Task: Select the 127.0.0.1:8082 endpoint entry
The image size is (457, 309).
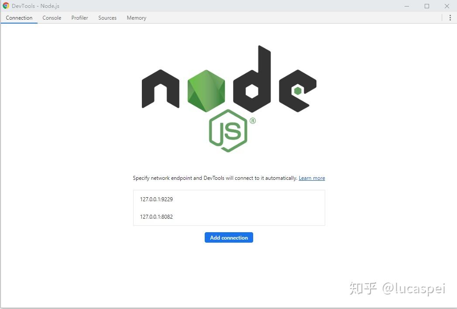Action: 229,216
